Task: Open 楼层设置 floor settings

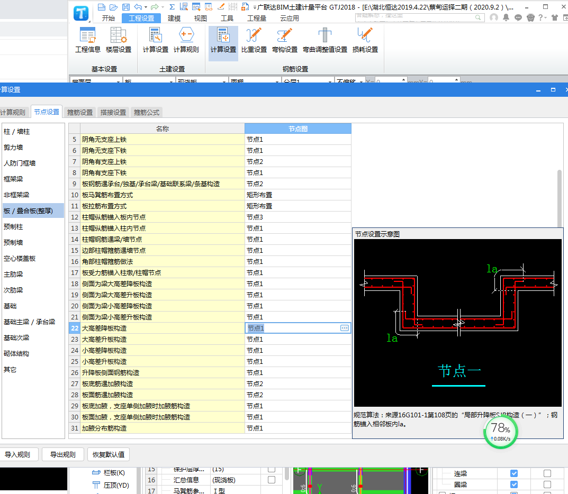Action: pyautogui.click(x=119, y=40)
